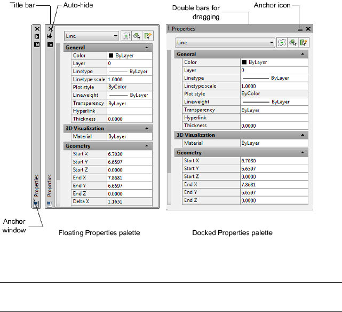Click Auto-hide icon on anchored Properties bar
This screenshot has width=342, height=312.
click(37, 36)
